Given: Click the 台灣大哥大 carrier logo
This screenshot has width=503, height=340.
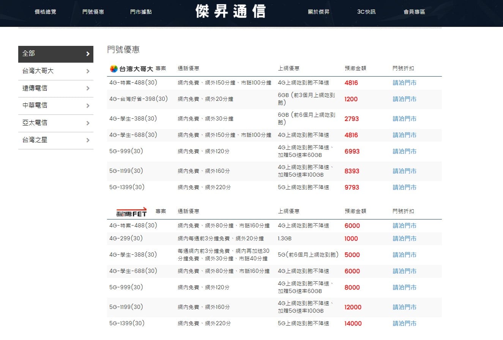Looking at the screenshot, I should pyautogui.click(x=131, y=69).
